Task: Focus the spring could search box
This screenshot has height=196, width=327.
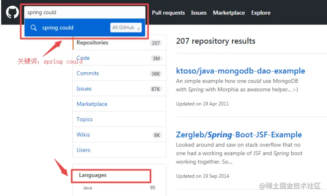Action: (84, 12)
